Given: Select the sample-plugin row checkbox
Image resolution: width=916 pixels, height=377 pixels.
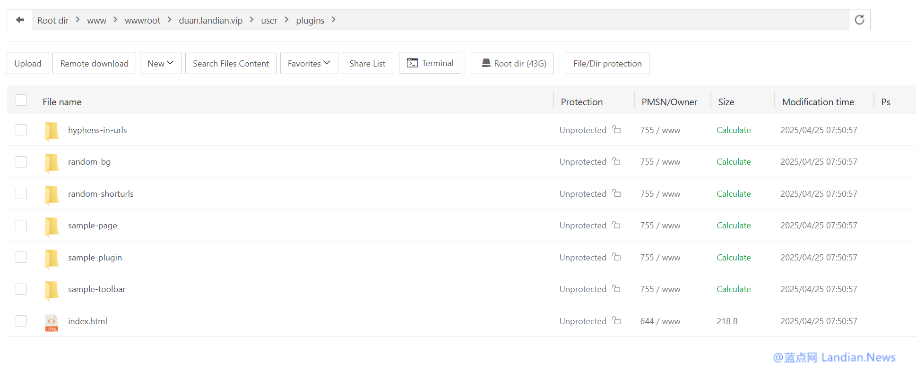Looking at the screenshot, I should point(21,257).
